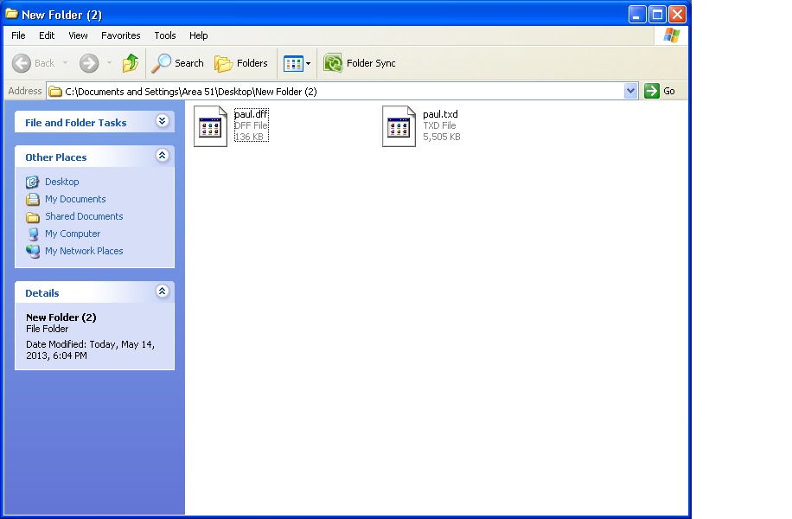Click the Go button
Viewport: 792px width, 519px height.
coord(661,91)
